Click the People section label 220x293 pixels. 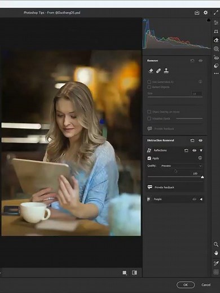157,199
